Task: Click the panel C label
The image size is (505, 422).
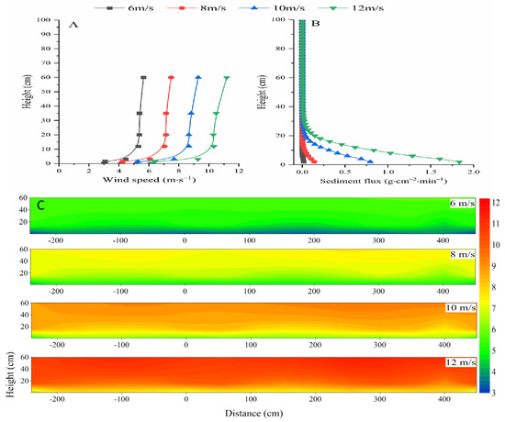Action: [40, 205]
